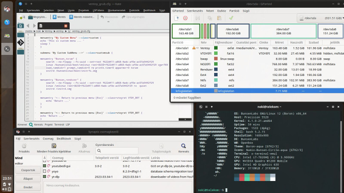
Task: Open a file with Megnyitás in Kate
Action: click(37, 17)
